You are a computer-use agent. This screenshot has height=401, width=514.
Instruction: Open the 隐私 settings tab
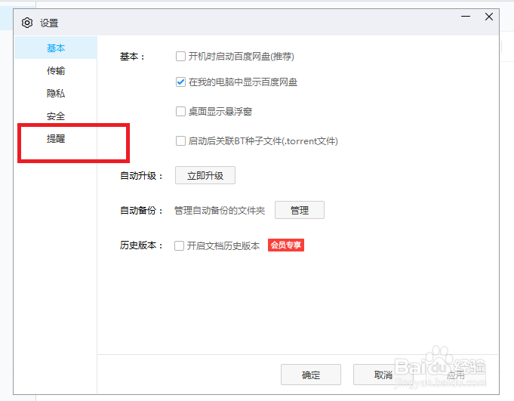(56, 94)
